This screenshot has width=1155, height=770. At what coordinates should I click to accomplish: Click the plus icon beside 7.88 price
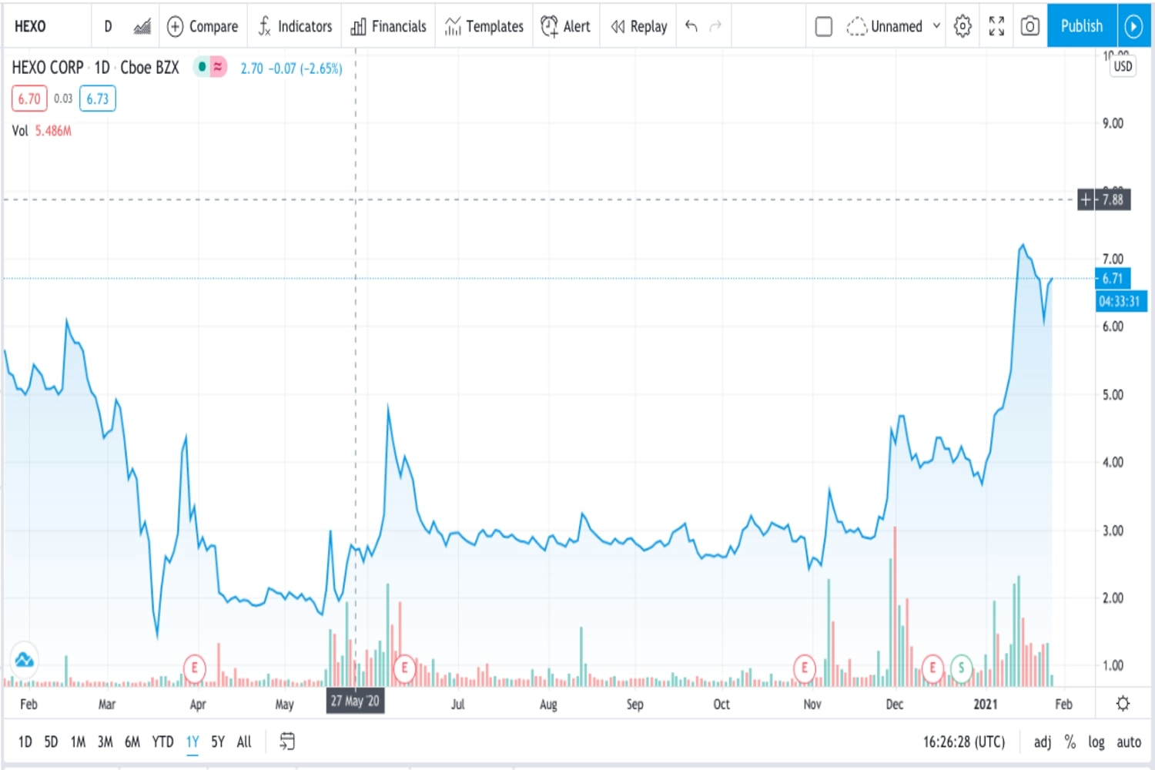pos(1086,199)
